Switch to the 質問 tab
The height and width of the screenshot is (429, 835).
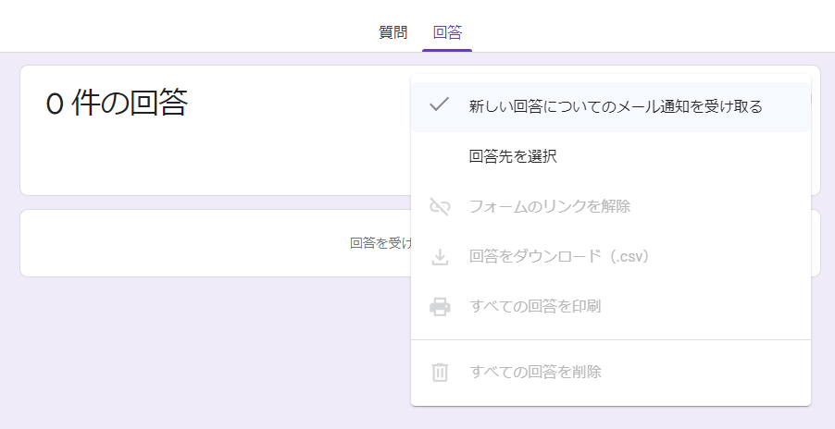tap(393, 33)
